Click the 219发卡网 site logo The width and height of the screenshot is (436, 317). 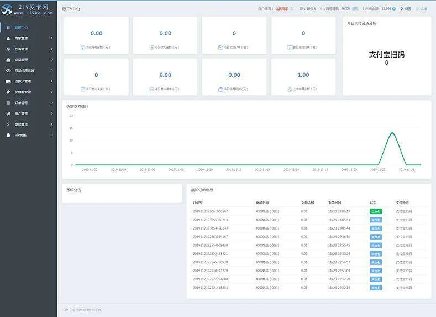click(28, 9)
